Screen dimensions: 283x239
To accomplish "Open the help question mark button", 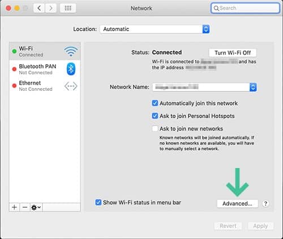I will (265, 204).
